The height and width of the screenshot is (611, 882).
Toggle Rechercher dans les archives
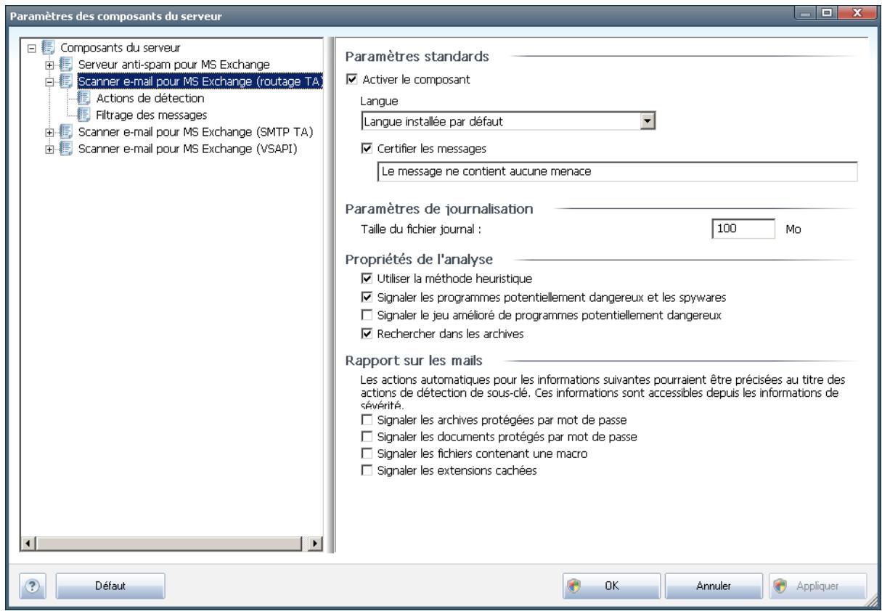point(366,334)
